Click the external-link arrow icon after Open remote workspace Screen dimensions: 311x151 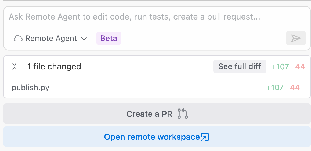(x=205, y=137)
